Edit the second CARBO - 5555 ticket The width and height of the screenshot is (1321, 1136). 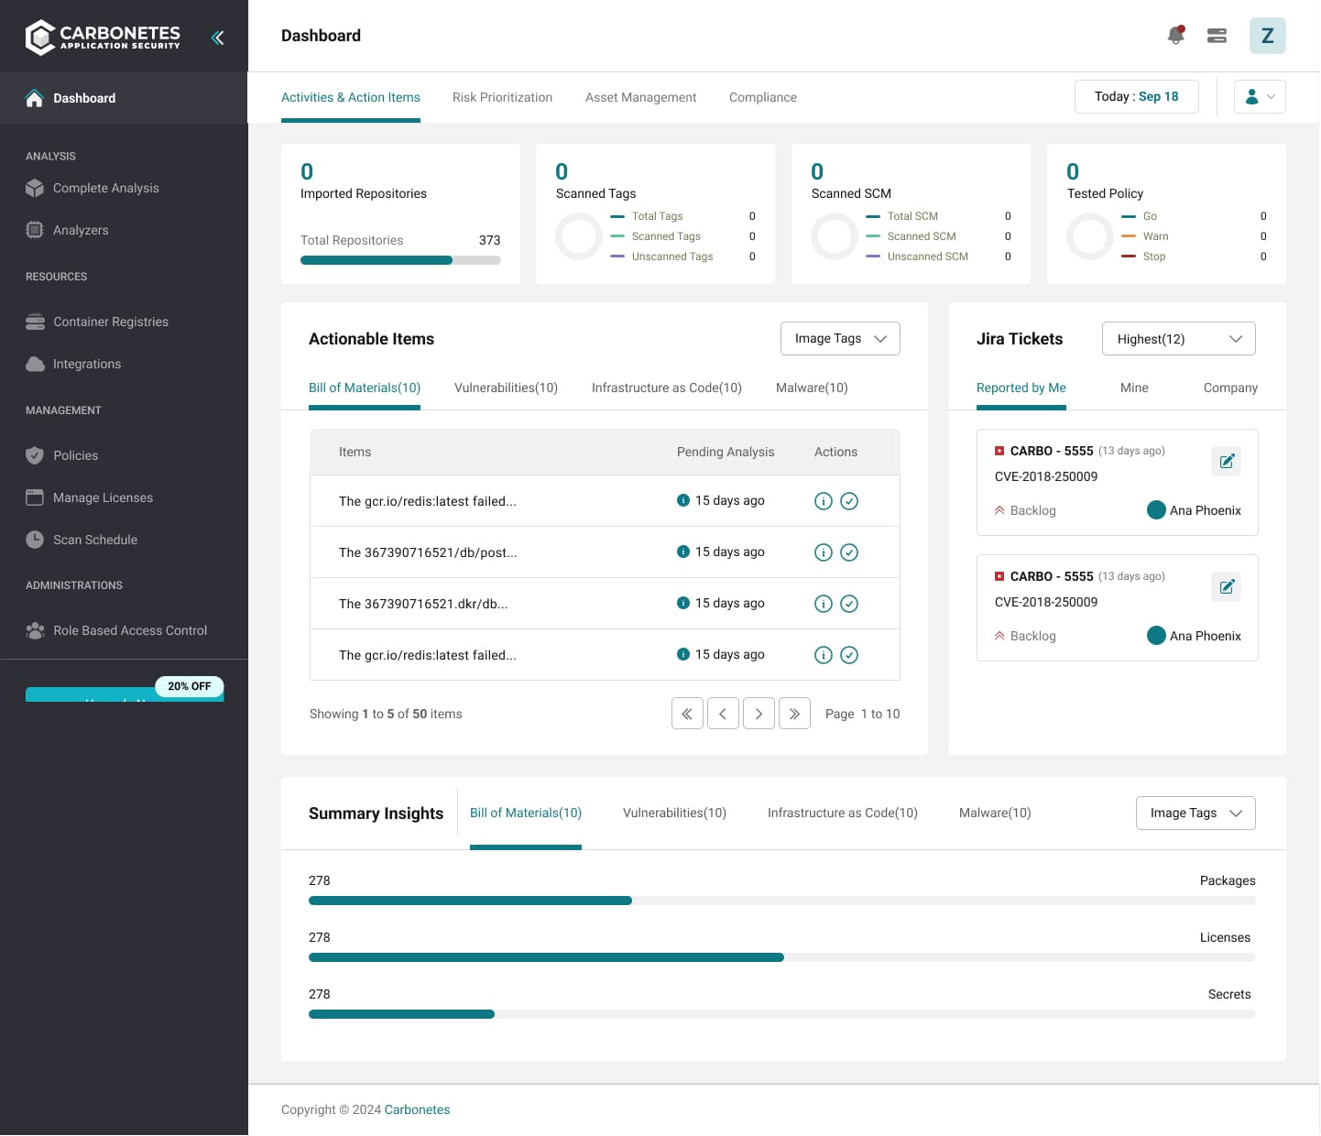[x=1227, y=586]
